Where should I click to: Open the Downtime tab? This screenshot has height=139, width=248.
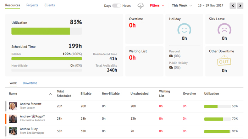click(x=30, y=83)
